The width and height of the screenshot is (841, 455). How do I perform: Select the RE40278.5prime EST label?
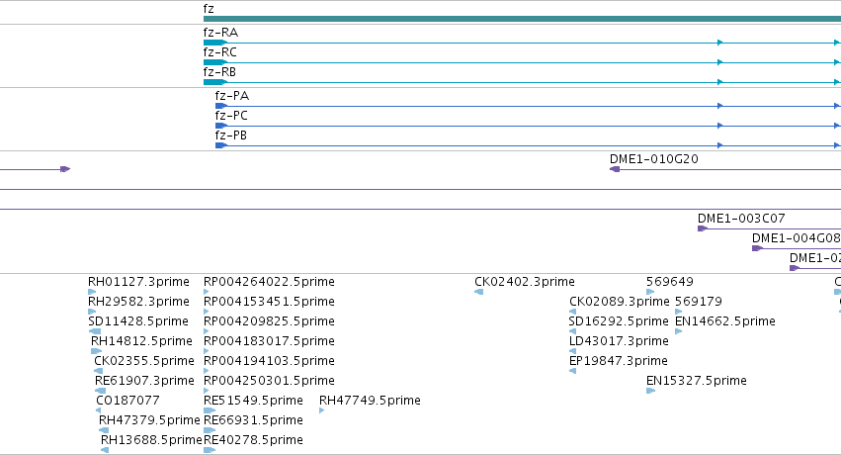click(253, 440)
